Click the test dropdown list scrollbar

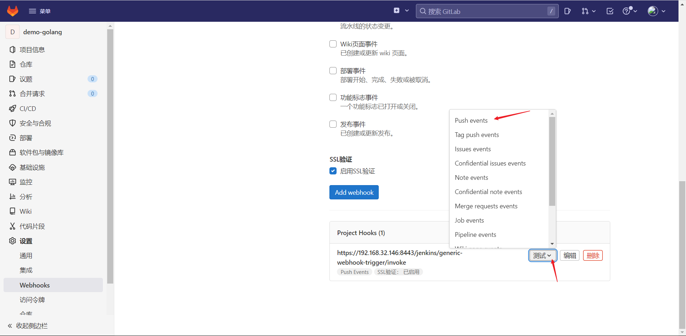pyautogui.click(x=552, y=161)
